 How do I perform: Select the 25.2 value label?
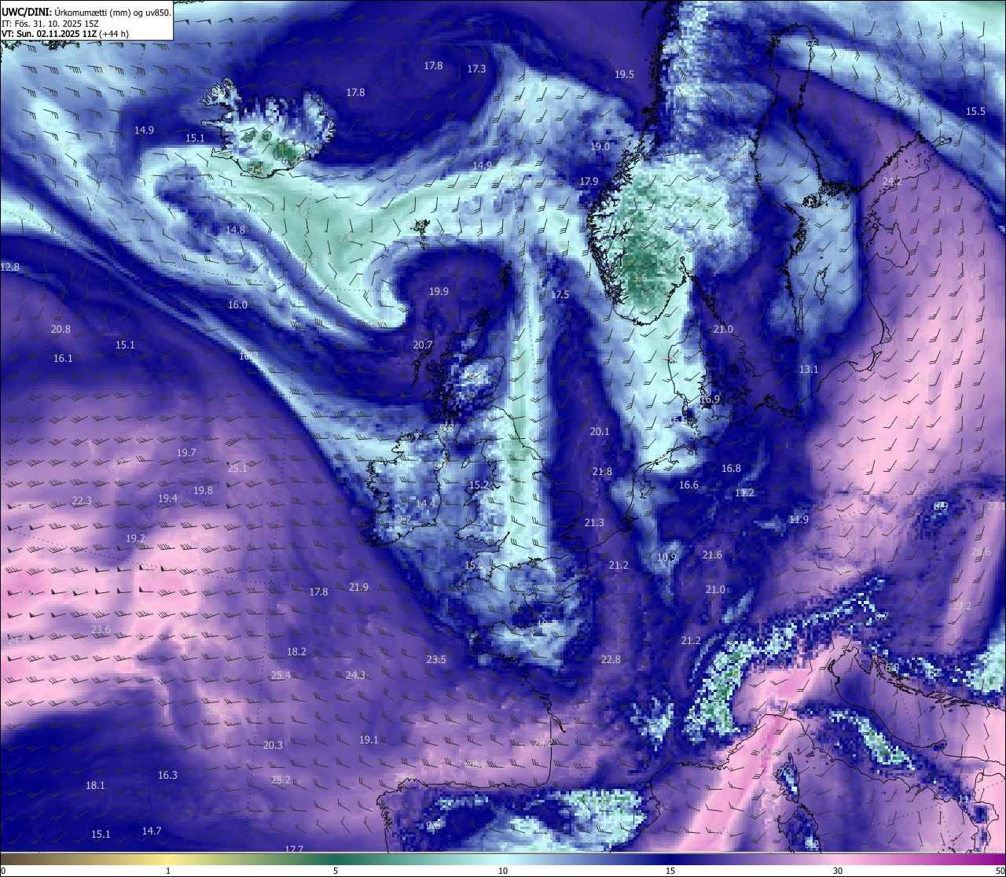click(281, 780)
